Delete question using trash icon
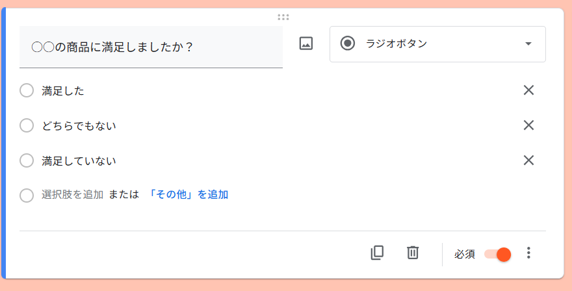The height and width of the screenshot is (291, 572). pos(413,252)
